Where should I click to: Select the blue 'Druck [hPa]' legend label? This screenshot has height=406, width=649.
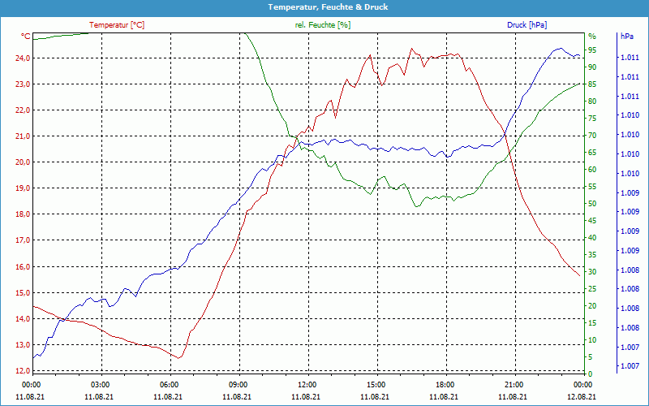point(527,25)
